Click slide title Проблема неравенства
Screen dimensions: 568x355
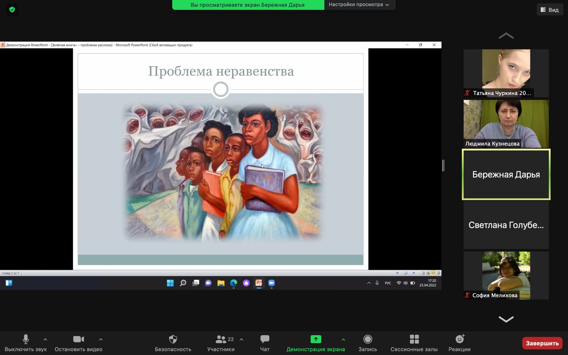tap(221, 71)
